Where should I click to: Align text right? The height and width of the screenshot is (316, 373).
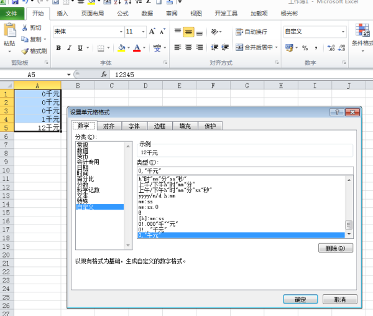[200, 47]
